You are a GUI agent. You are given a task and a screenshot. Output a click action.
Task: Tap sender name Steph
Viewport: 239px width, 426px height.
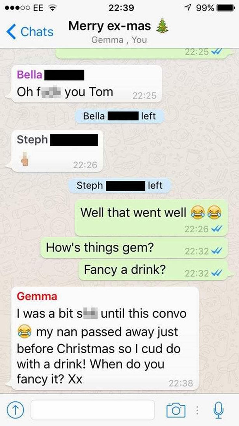[x=32, y=140]
